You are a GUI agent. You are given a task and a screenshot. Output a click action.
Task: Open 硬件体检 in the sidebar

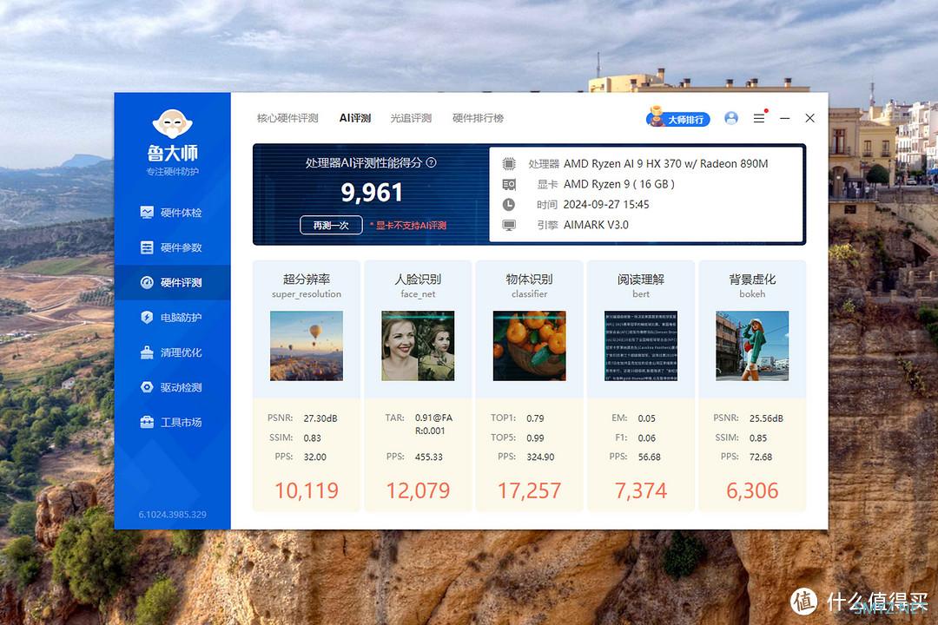(x=172, y=213)
